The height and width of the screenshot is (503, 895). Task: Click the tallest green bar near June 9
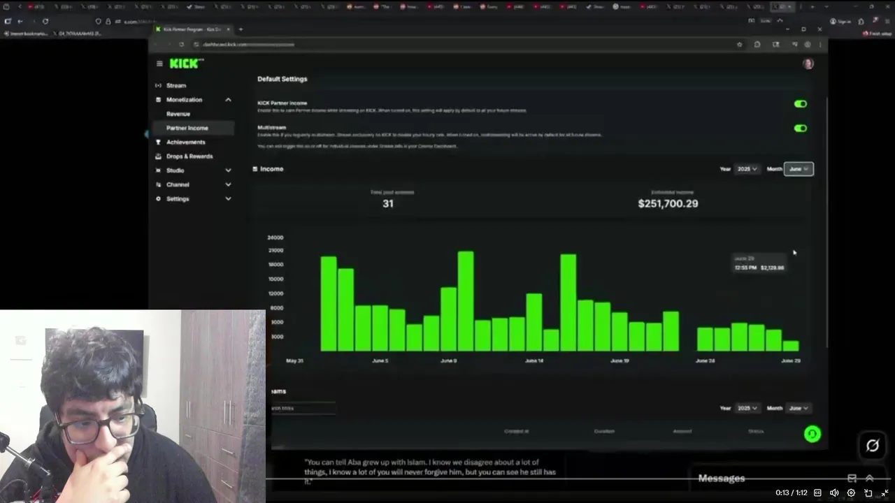tap(466, 301)
